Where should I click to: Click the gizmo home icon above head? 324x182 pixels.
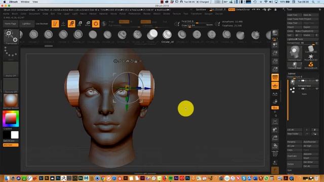click(x=128, y=61)
